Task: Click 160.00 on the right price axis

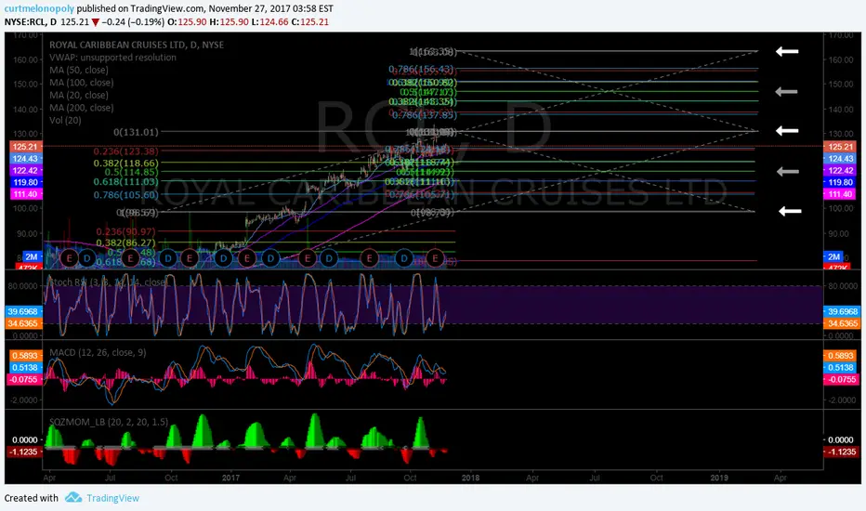Action: (x=841, y=59)
